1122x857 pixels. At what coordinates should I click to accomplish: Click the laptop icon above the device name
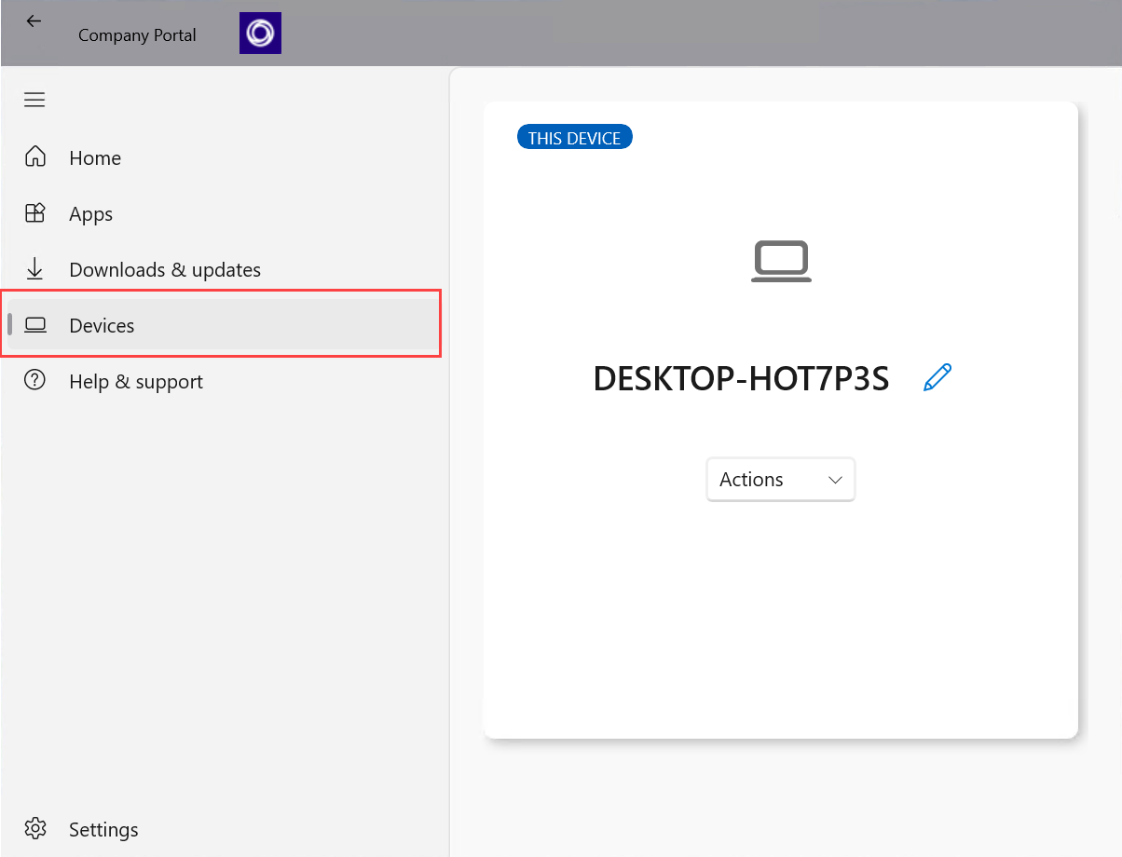(x=781, y=261)
